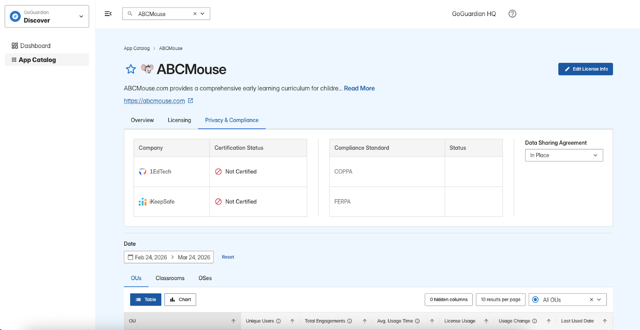Click the FERPA compliance standard cell
The image size is (640, 330).
(x=387, y=202)
